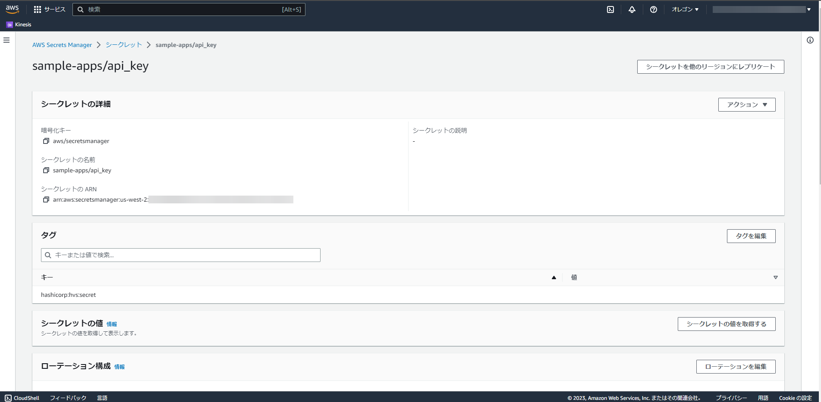Open the 情報 link beside ローテーション構成
The image size is (821, 402).
[120, 367]
